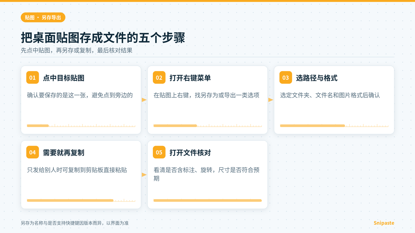This screenshot has width=415, height=233.
Task: Click text 选定文件夹、文件名和图片格式后确认
Action: pos(330,95)
